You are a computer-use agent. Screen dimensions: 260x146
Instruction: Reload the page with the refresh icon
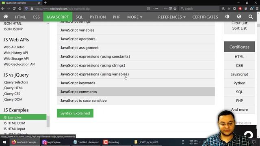coord(14,9)
